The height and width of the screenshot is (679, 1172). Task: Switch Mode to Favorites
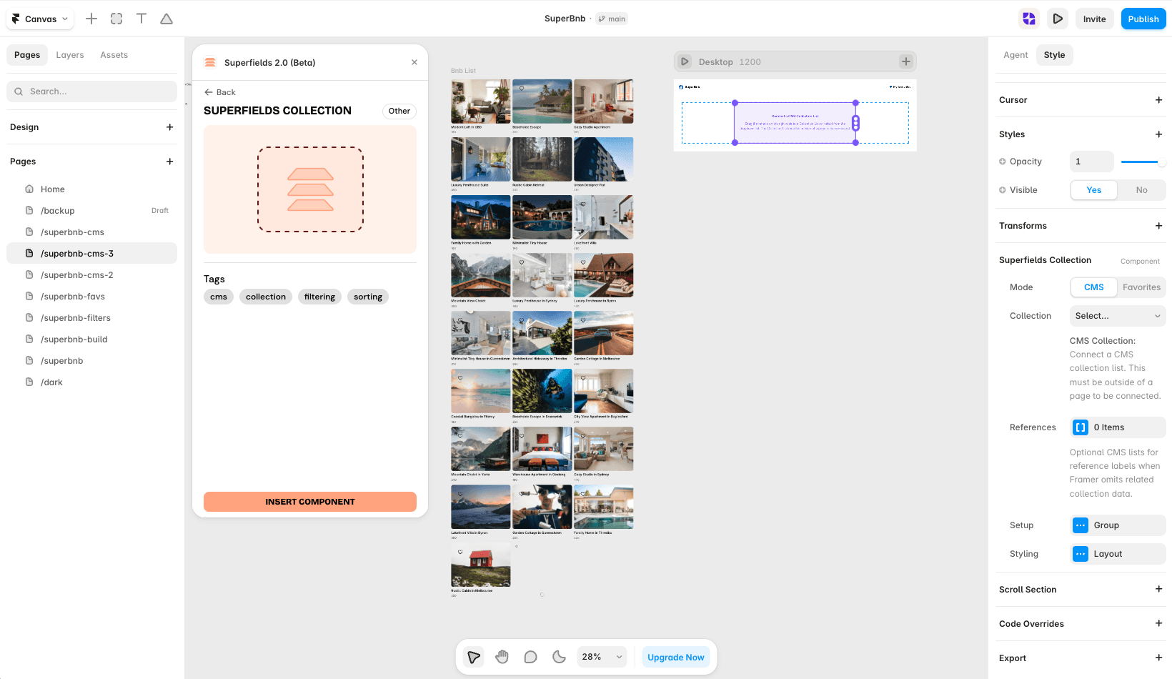coord(1141,287)
